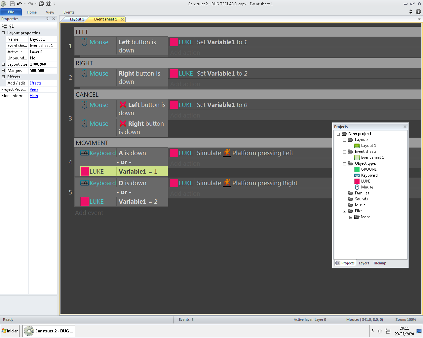Click the Layout 1 icon in Projects tree
Image resolution: width=423 pixels, height=338 pixels.
pyautogui.click(x=357, y=146)
